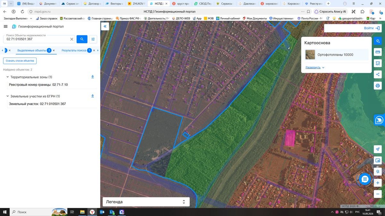Open Заказ справок bookmark

click(47, 19)
